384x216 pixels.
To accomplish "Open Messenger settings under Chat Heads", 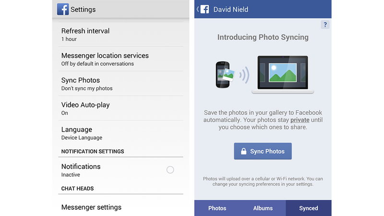I will pos(120,207).
